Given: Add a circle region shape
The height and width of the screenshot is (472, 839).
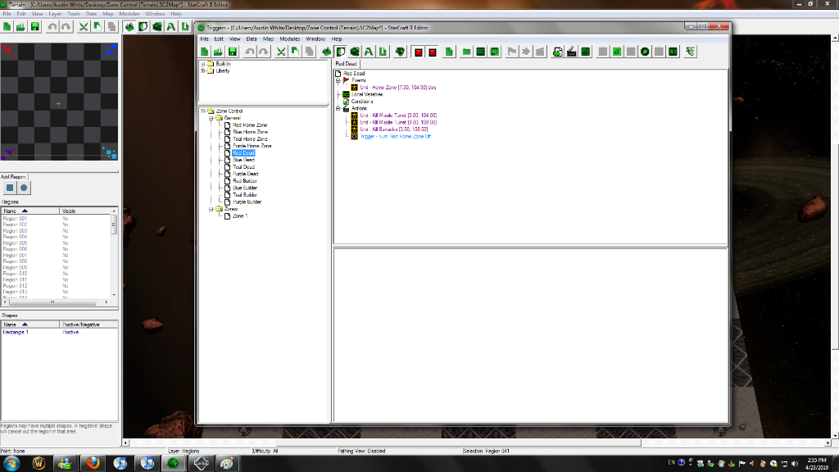Looking at the screenshot, I should [x=24, y=188].
